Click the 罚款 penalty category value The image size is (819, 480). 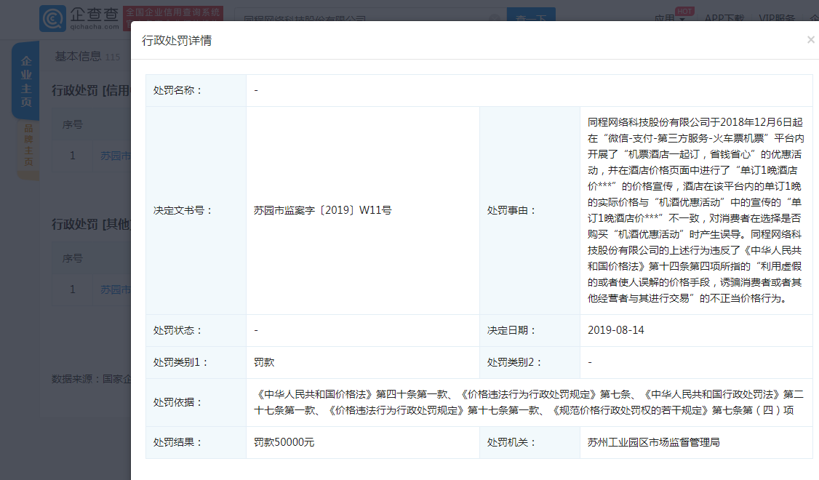(x=264, y=362)
